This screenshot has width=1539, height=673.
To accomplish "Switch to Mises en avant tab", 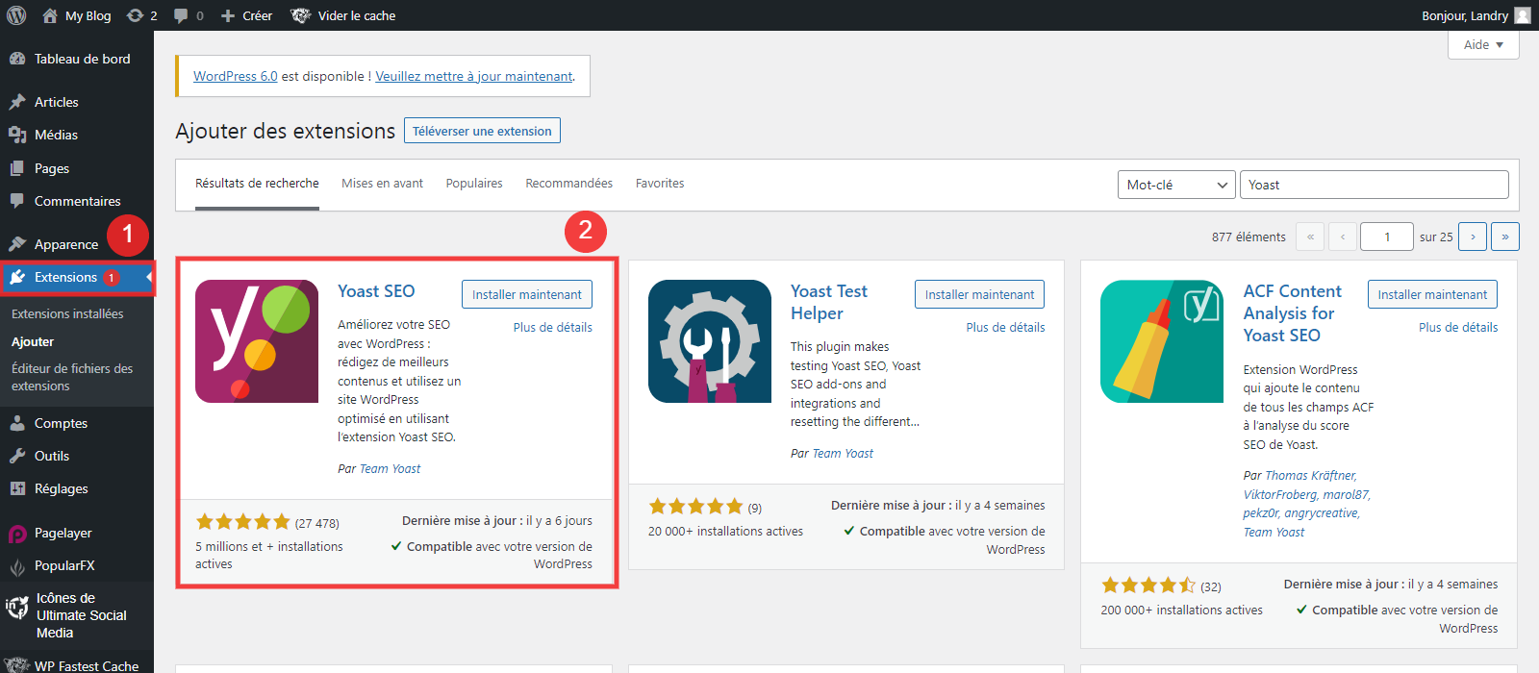I will pos(382,183).
